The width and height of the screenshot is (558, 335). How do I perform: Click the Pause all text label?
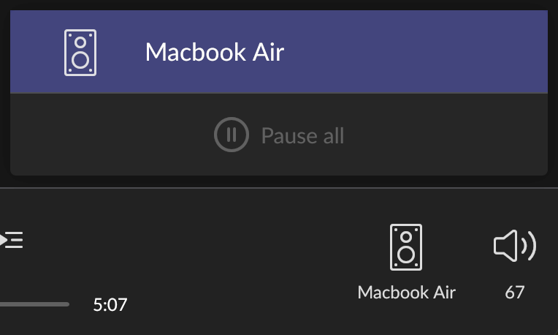[302, 135]
